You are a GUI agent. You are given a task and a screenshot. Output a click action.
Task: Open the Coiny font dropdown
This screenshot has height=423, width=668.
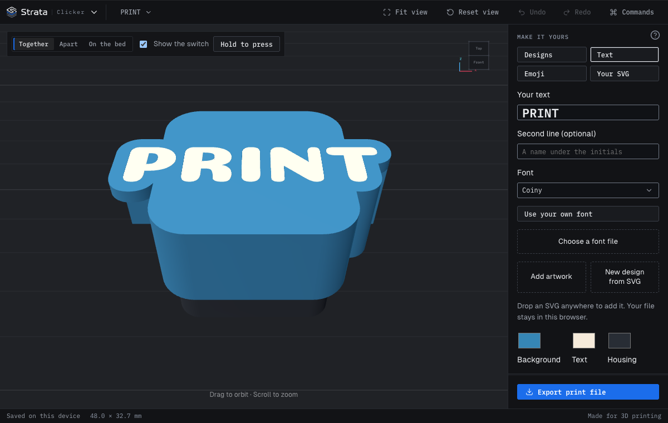(x=588, y=190)
